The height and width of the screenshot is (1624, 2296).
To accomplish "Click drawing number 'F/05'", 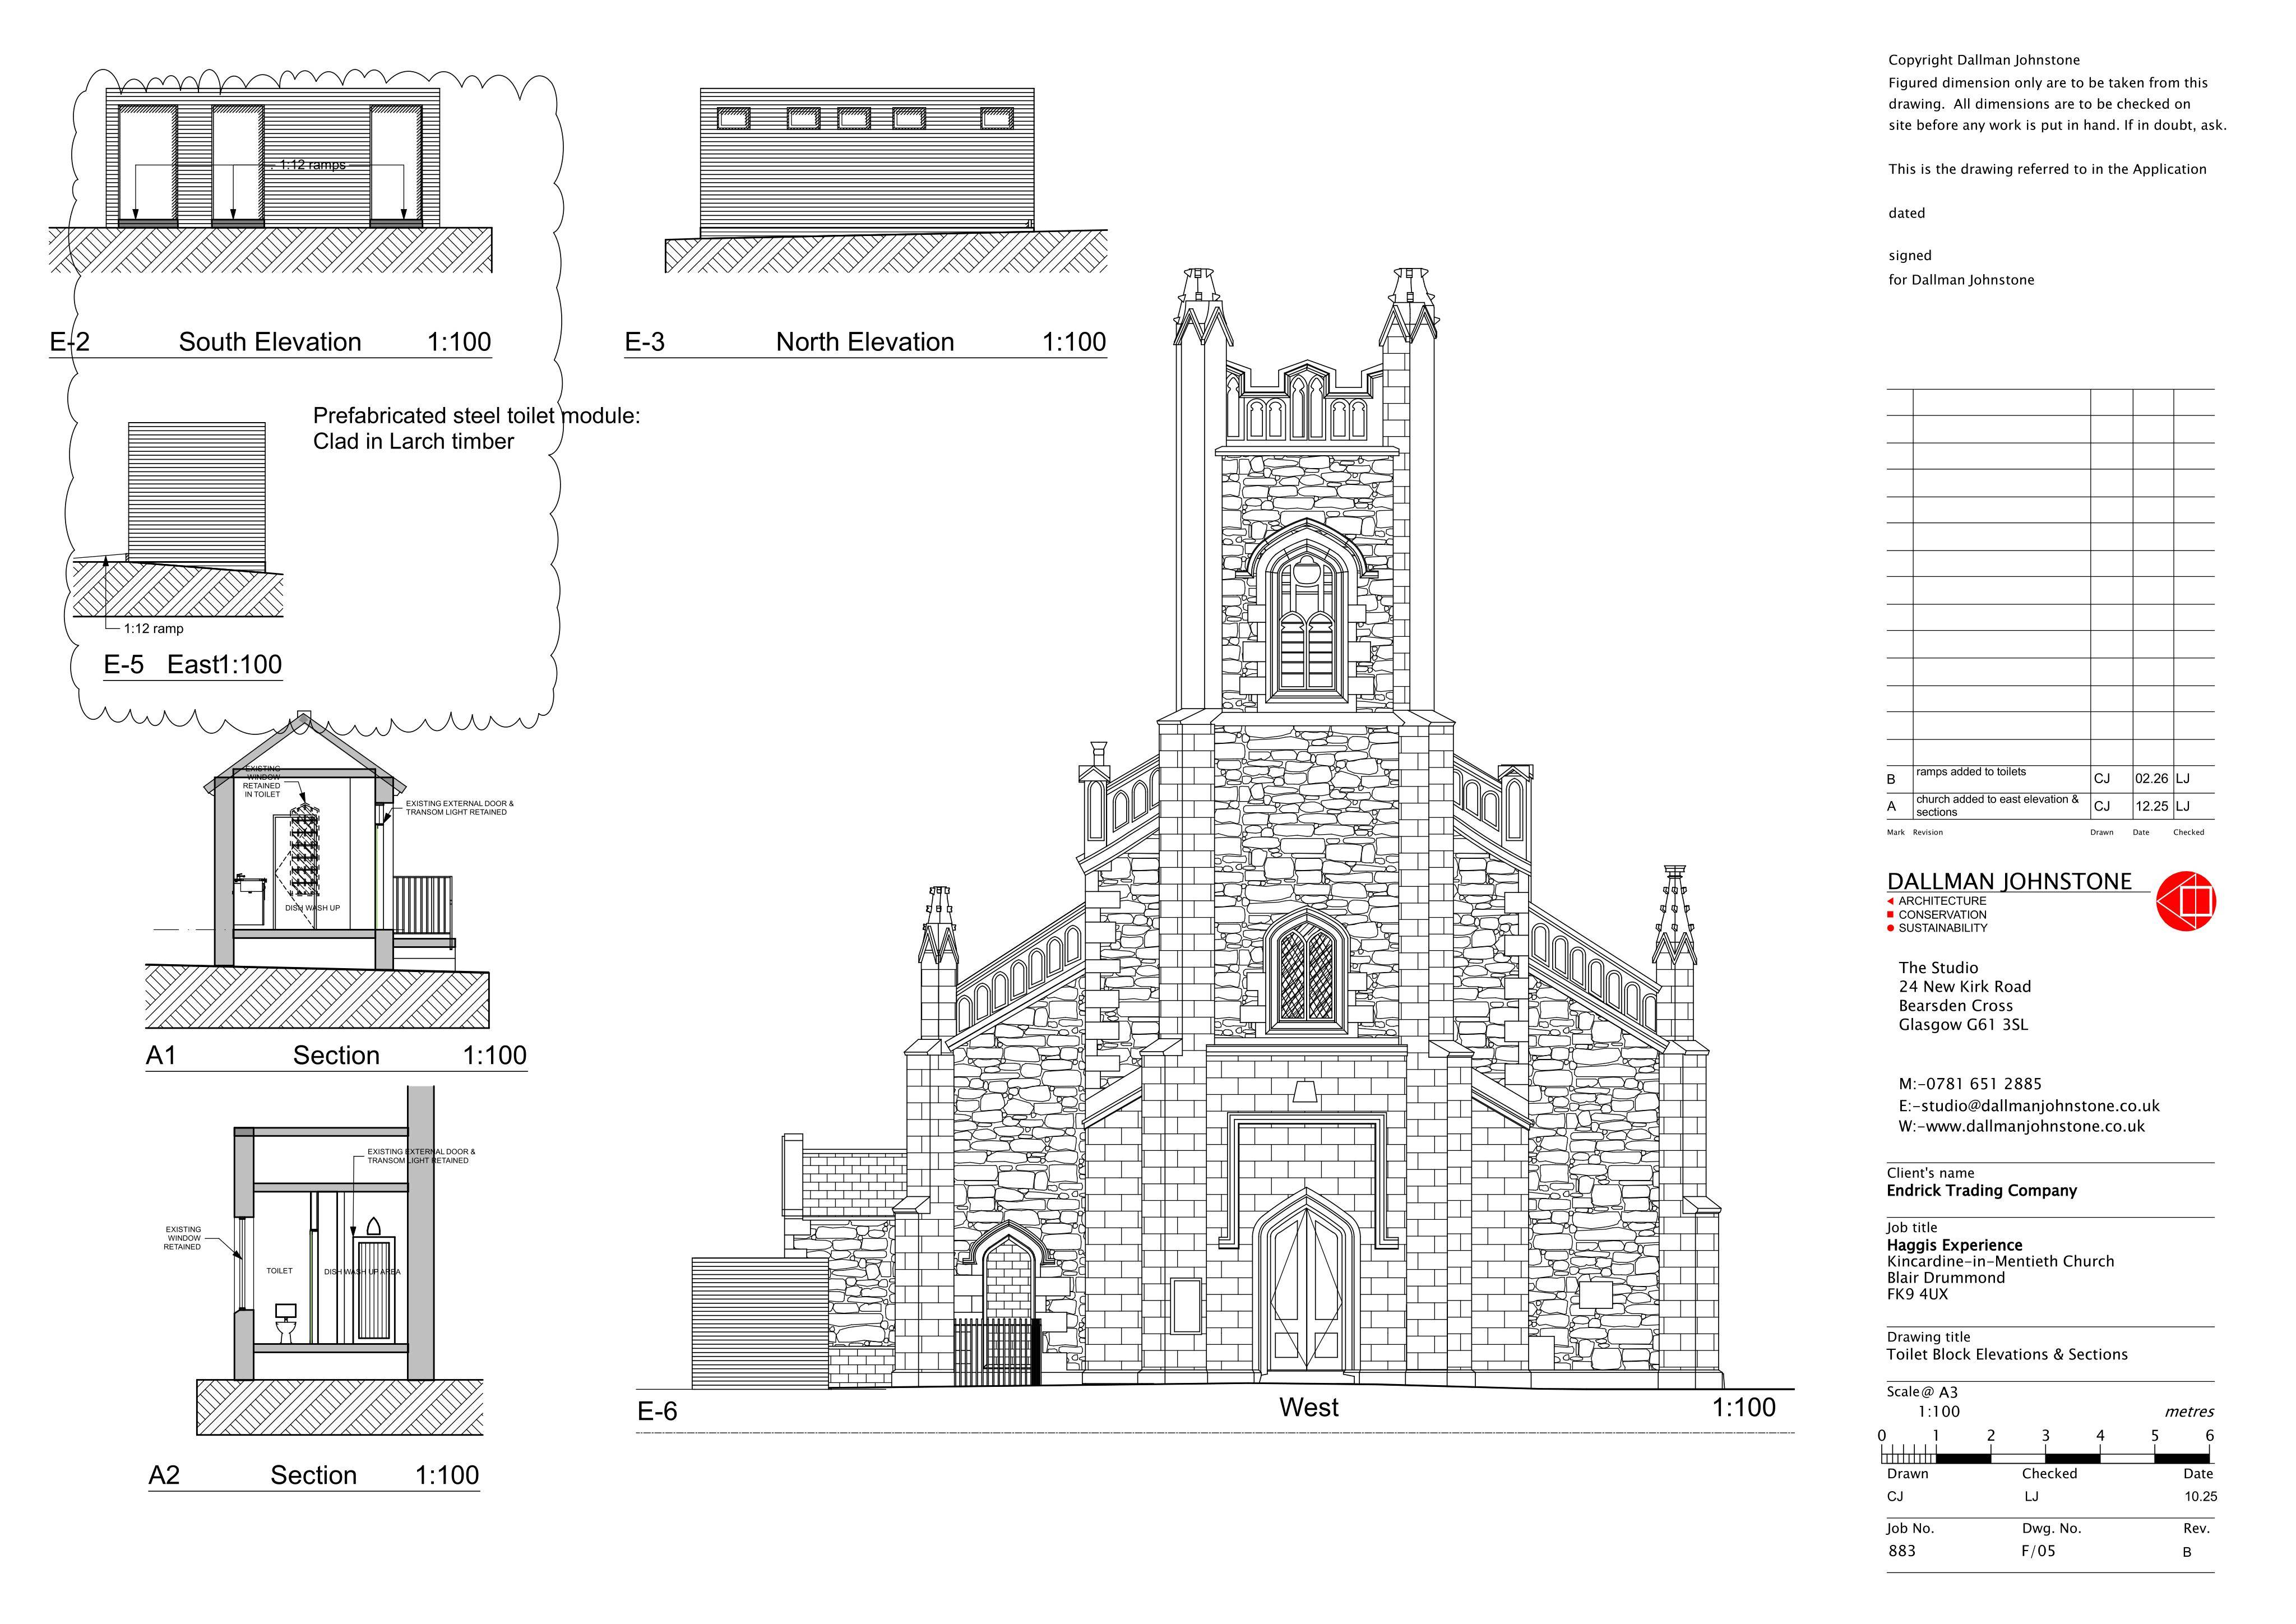I will (2039, 1551).
